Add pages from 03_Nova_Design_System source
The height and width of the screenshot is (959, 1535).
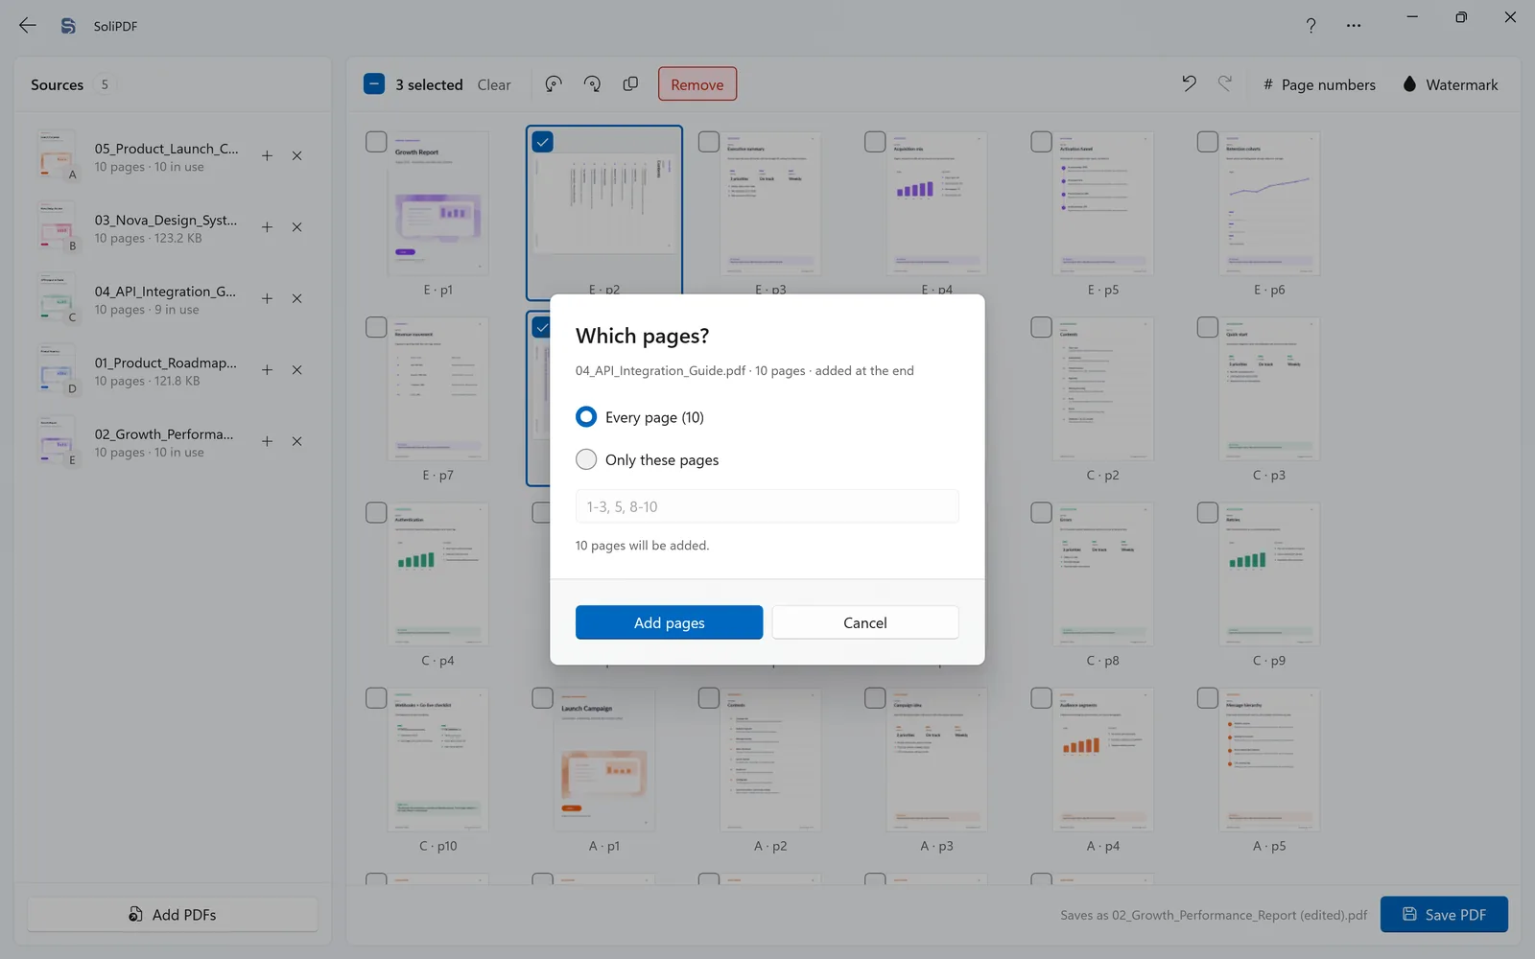point(267,227)
